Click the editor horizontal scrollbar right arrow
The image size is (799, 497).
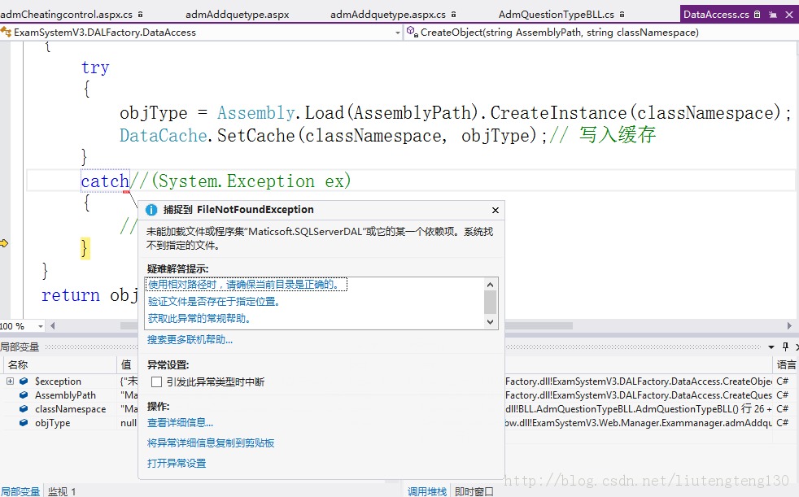789,326
